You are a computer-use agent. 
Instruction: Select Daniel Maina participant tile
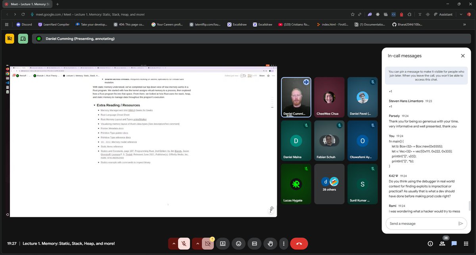[x=296, y=141]
